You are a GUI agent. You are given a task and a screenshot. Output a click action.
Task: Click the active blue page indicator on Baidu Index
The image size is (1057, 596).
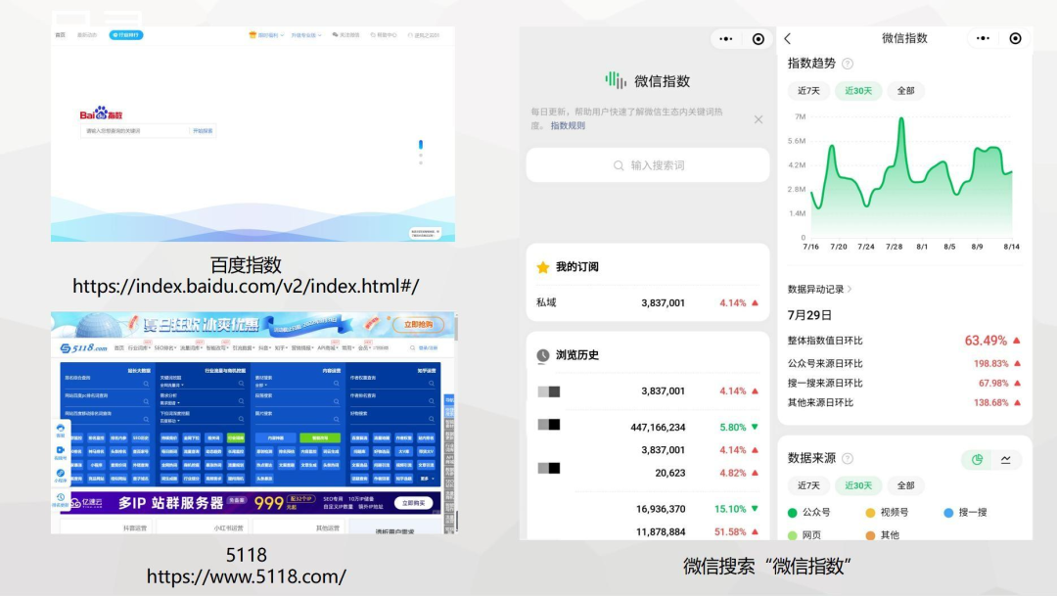(x=421, y=144)
